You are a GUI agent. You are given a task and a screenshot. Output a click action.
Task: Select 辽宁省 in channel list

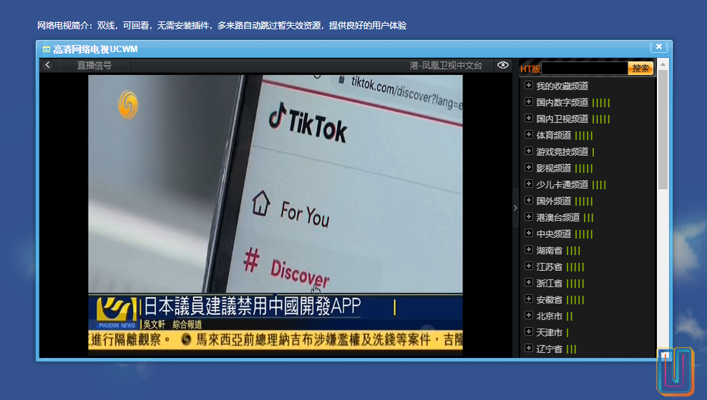549,349
